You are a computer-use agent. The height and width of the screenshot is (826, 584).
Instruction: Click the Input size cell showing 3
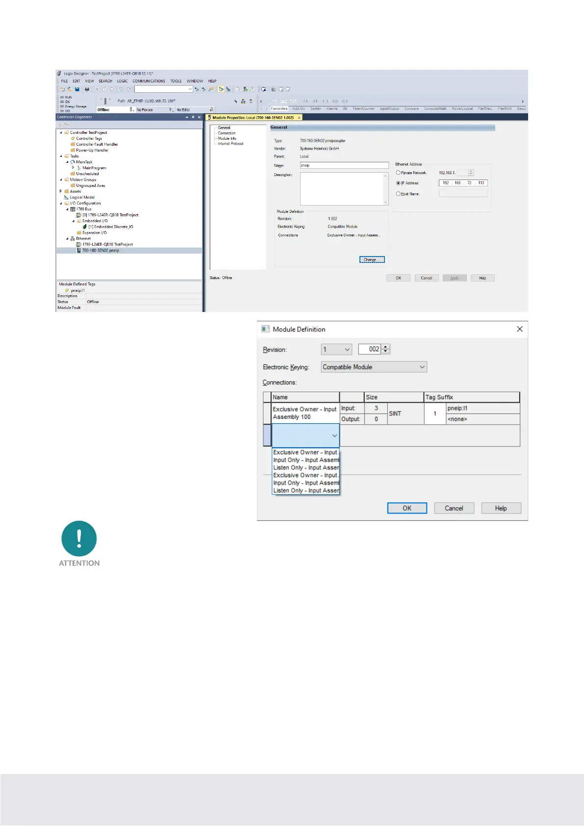pyautogui.click(x=376, y=408)
